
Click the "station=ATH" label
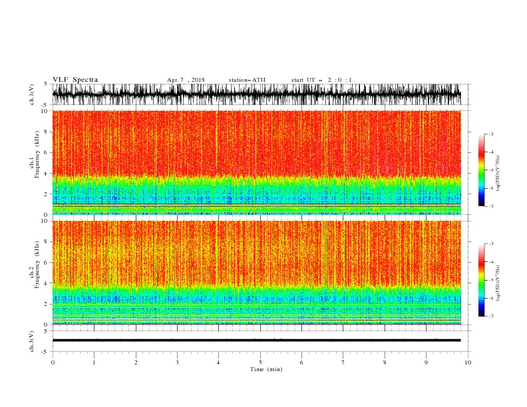pos(247,80)
